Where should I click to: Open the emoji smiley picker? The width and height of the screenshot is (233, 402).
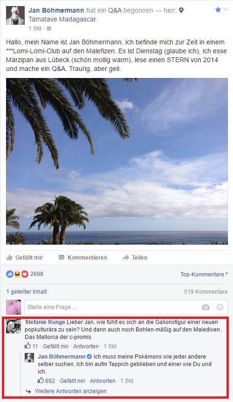tap(219, 307)
